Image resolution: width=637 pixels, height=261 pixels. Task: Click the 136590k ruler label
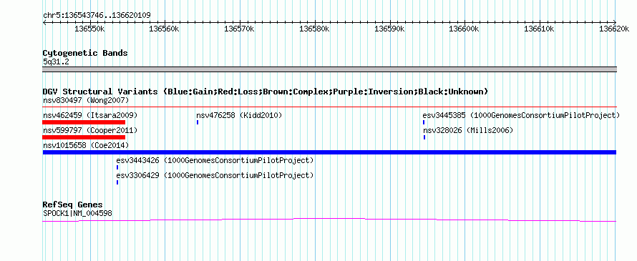coord(389,29)
